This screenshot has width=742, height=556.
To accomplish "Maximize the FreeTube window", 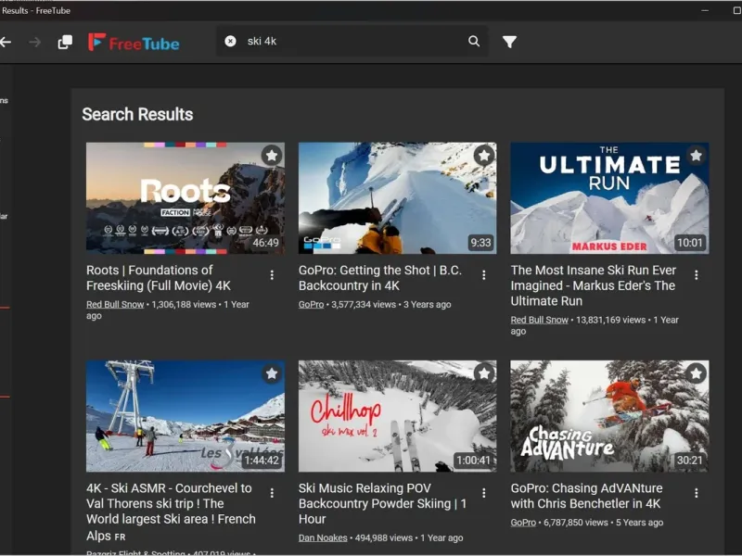I will tap(736, 10).
